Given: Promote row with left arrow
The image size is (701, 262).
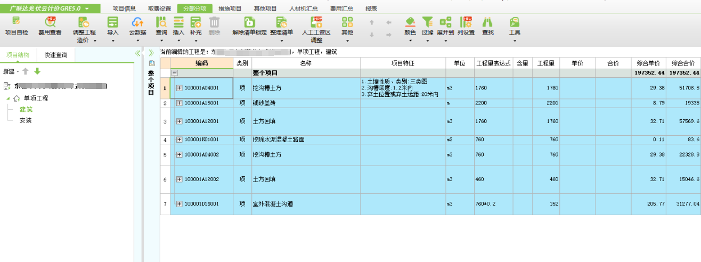Looking at the screenshot, I should click(x=389, y=22).
